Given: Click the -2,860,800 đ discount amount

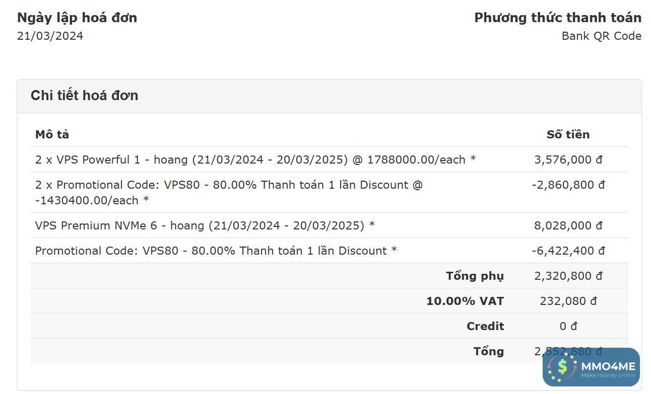Looking at the screenshot, I should [568, 185].
